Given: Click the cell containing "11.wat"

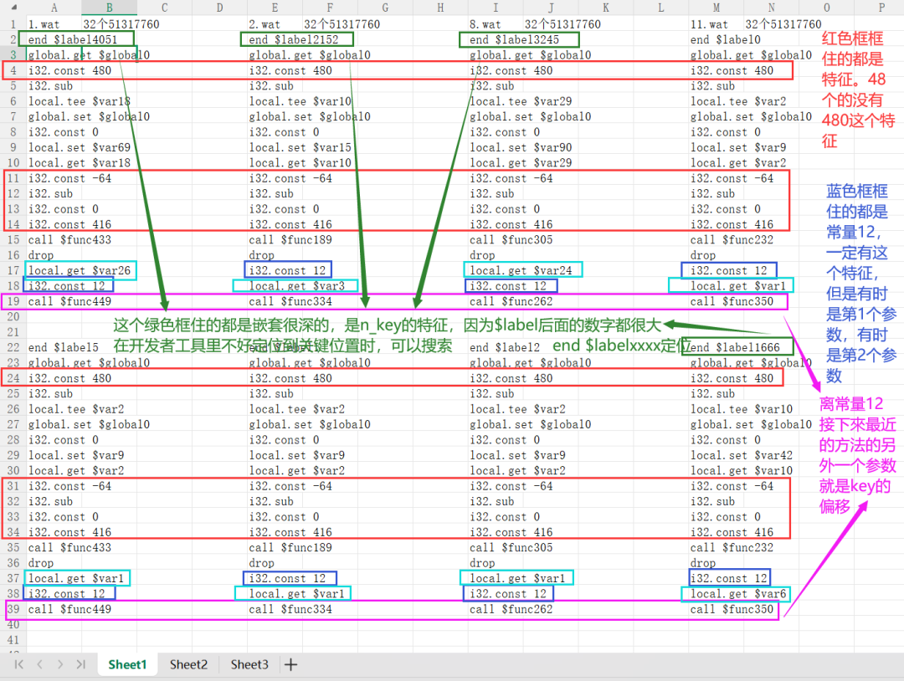Looking at the screenshot, I should (709, 24).
